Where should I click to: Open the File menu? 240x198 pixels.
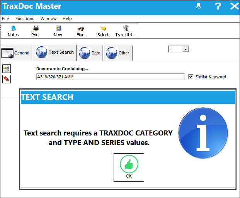coord(5,19)
